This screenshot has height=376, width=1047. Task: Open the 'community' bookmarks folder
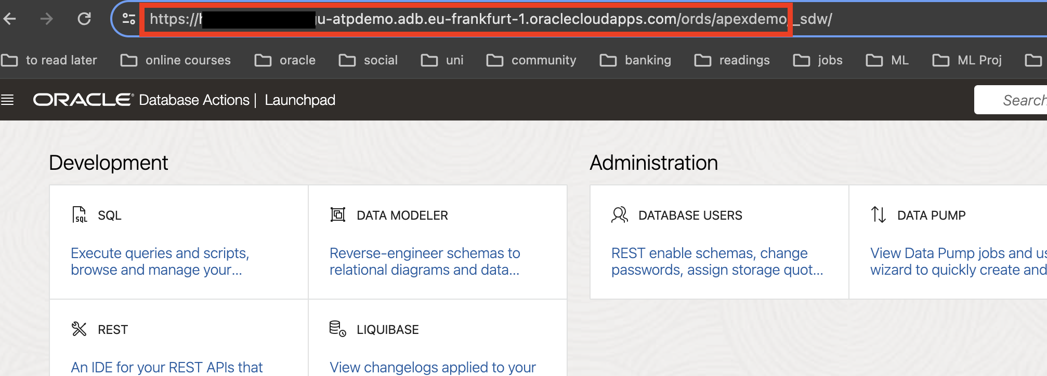(531, 60)
